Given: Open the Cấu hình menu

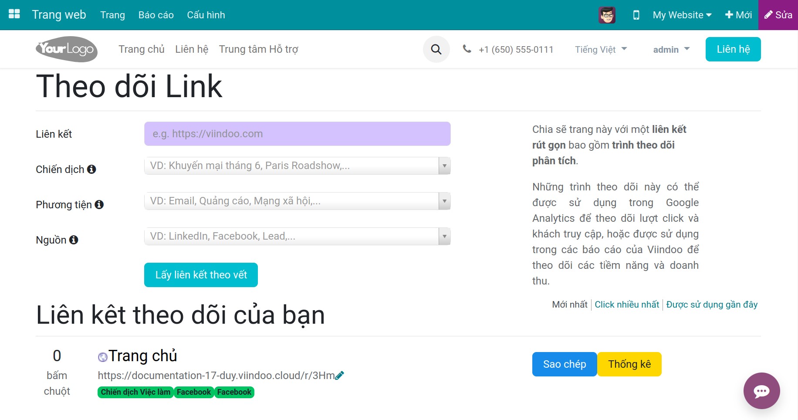Looking at the screenshot, I should point(206,15).
